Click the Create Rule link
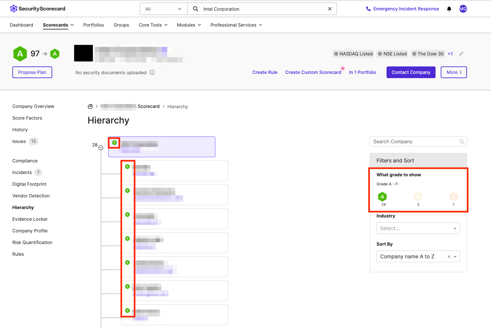This screenshot has width=491, height=328. click(265, 72)
